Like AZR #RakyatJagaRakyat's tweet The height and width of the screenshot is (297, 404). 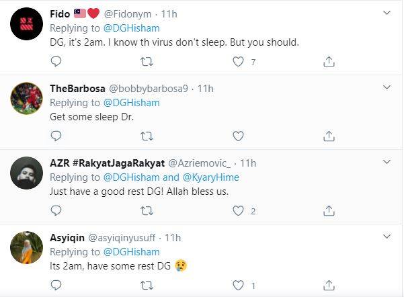pos(237,211)
